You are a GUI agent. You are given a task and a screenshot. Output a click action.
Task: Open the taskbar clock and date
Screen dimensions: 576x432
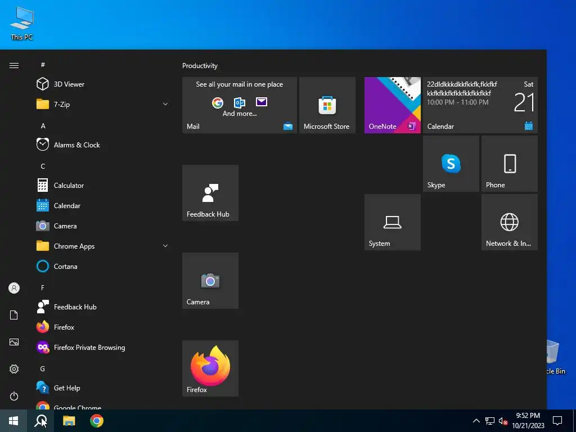click(528, 421)
